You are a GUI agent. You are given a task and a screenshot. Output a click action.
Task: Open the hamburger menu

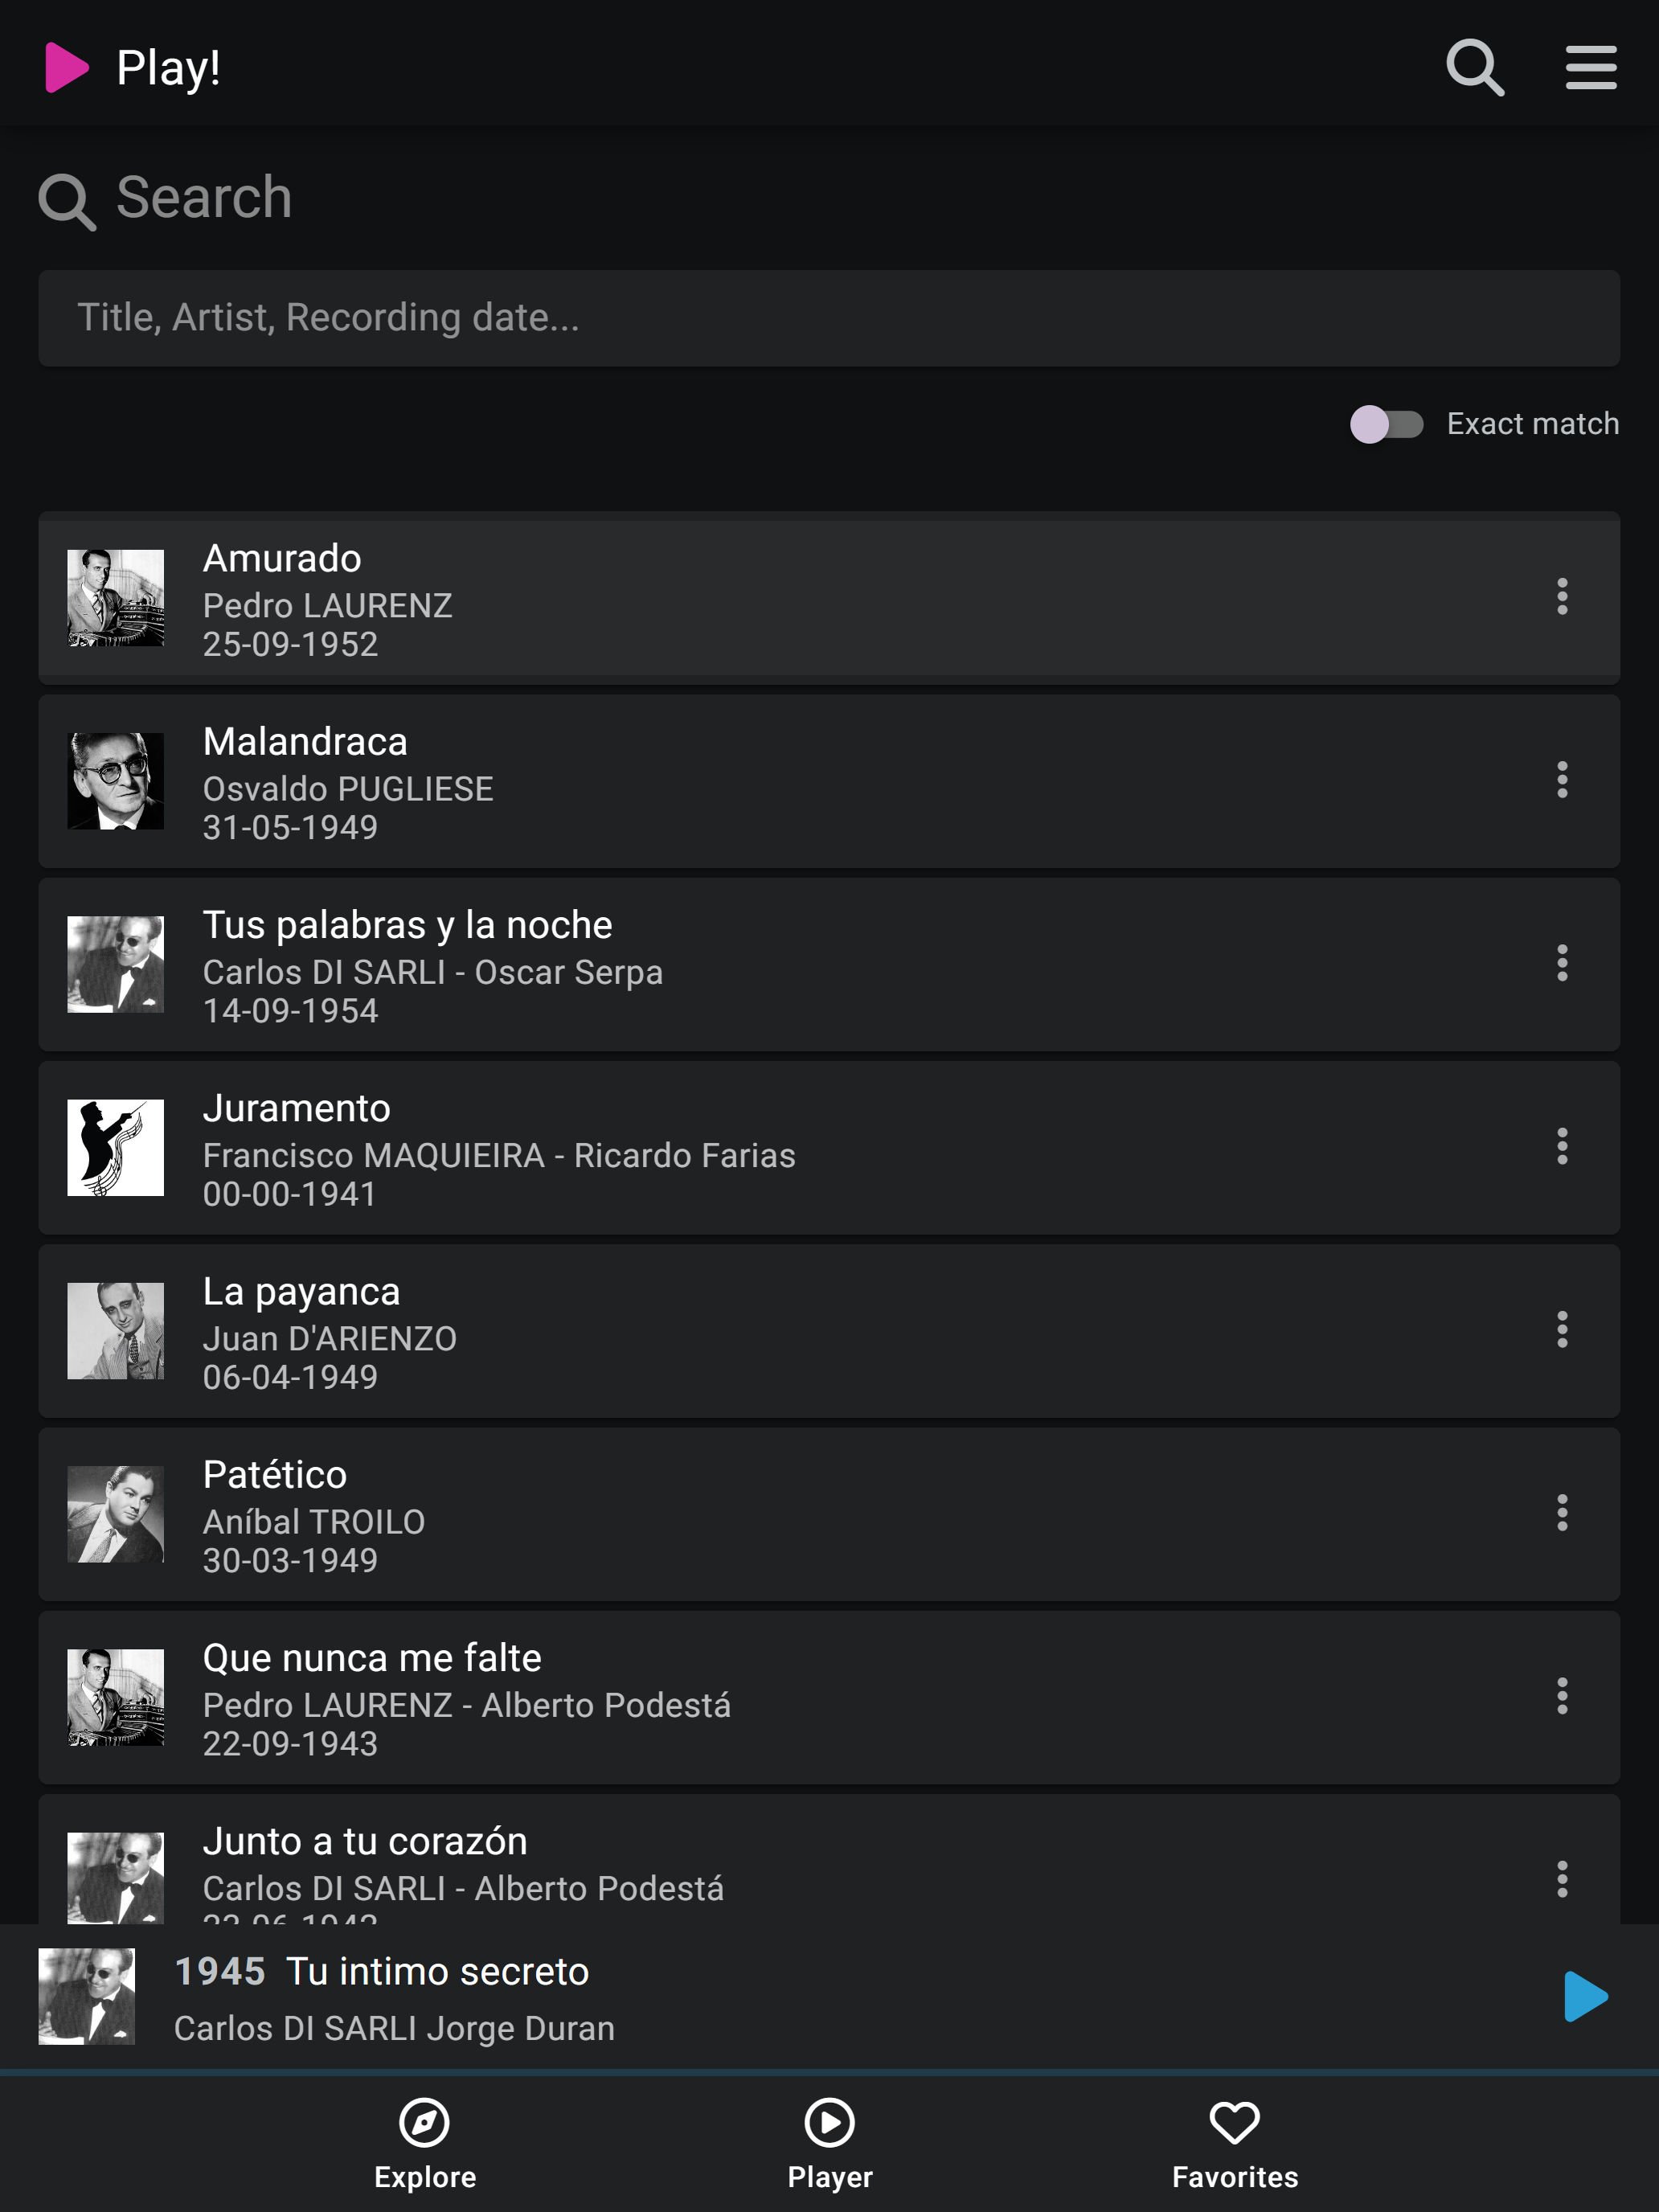tap(1590, 68)
